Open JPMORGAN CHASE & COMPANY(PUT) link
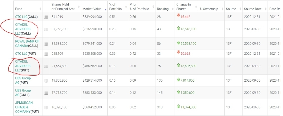The height and width of the screenshot is (116, 283). tap(24, 107)
